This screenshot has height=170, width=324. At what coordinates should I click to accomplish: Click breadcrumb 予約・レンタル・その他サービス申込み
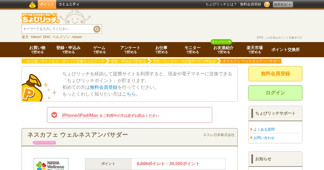[x=184, y=61]
